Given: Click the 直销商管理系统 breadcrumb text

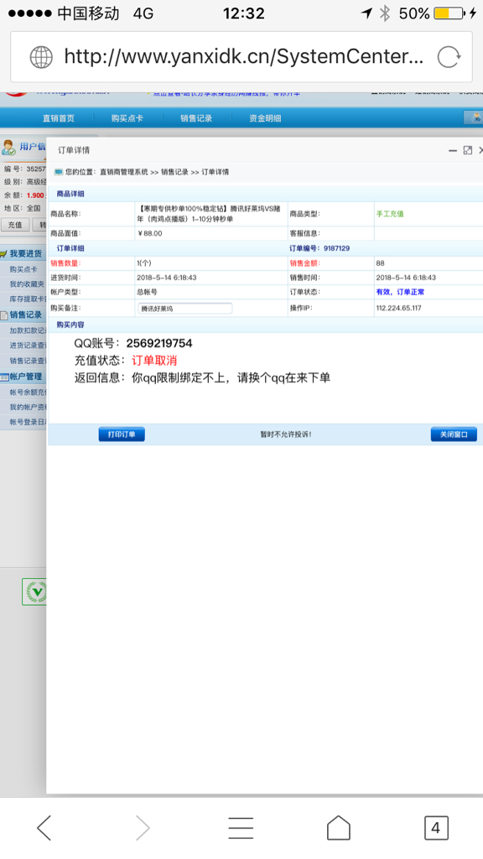Looking at the screenshot, I should click(x=124, y=172).
